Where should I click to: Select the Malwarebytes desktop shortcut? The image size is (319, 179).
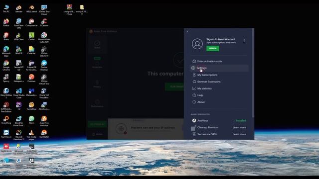click(x=31, y=92)
